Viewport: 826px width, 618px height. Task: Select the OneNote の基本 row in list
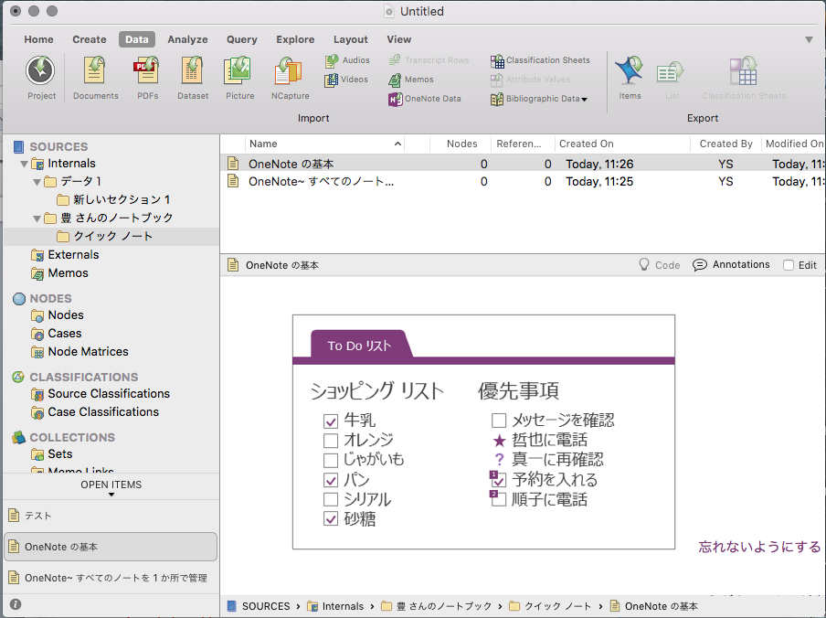click(523, 164)
